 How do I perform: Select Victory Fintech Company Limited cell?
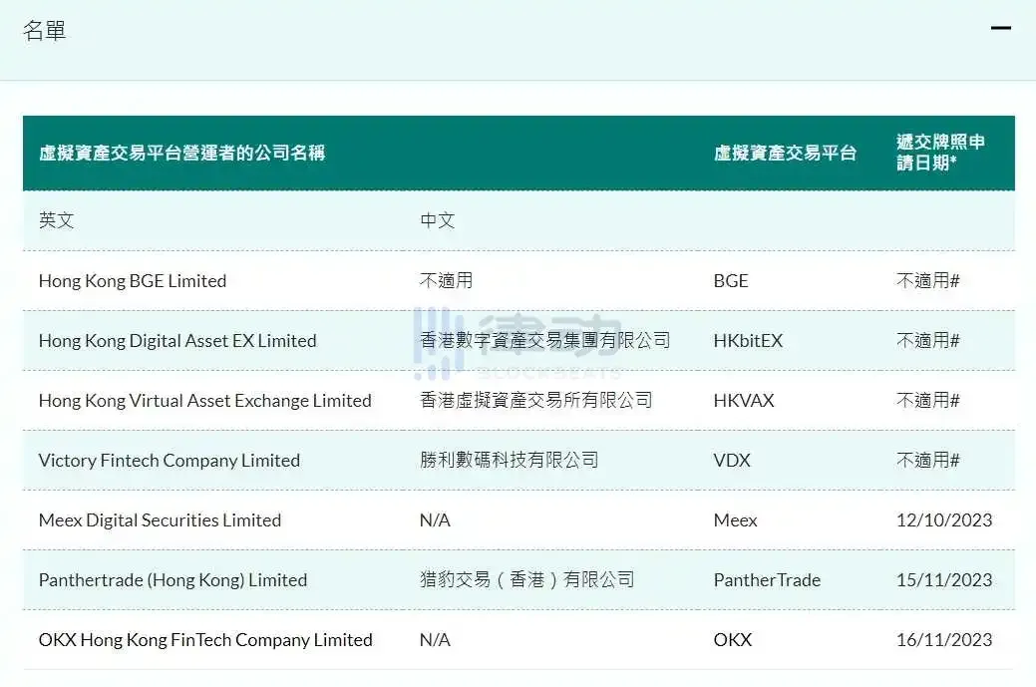170,461
